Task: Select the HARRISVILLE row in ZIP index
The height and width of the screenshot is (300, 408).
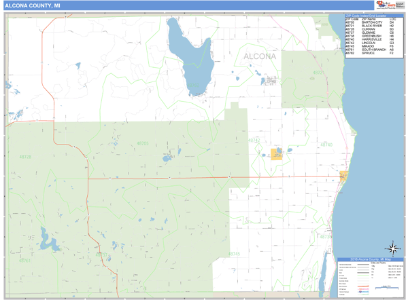Action: point(371,40)
